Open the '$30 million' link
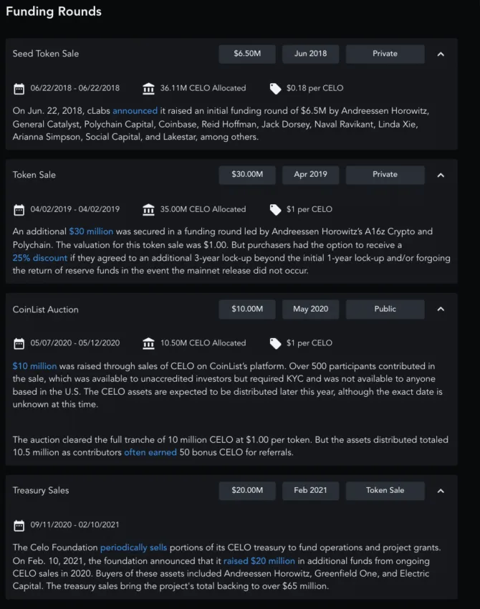 click(91, 231)
